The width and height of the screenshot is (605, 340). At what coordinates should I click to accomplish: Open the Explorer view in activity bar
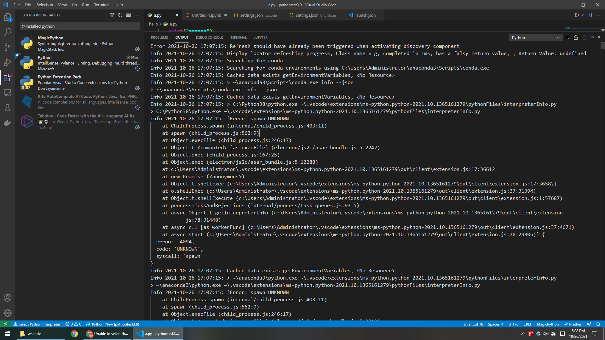click(x=8, y=17)
